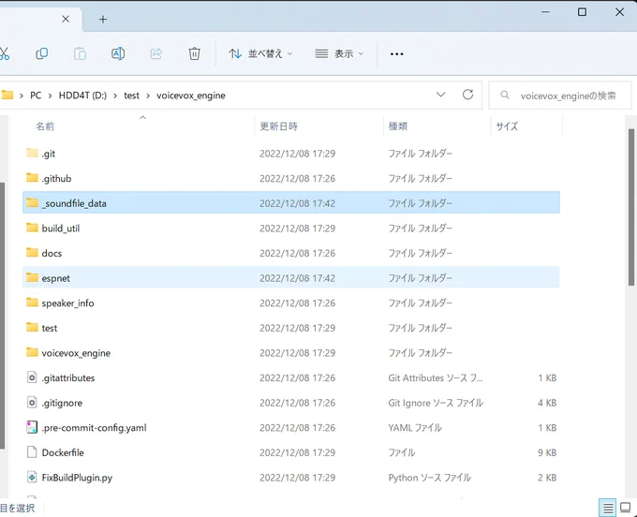637x517 pixels.
Task: Select the docs folder icon
Action: 32,252
